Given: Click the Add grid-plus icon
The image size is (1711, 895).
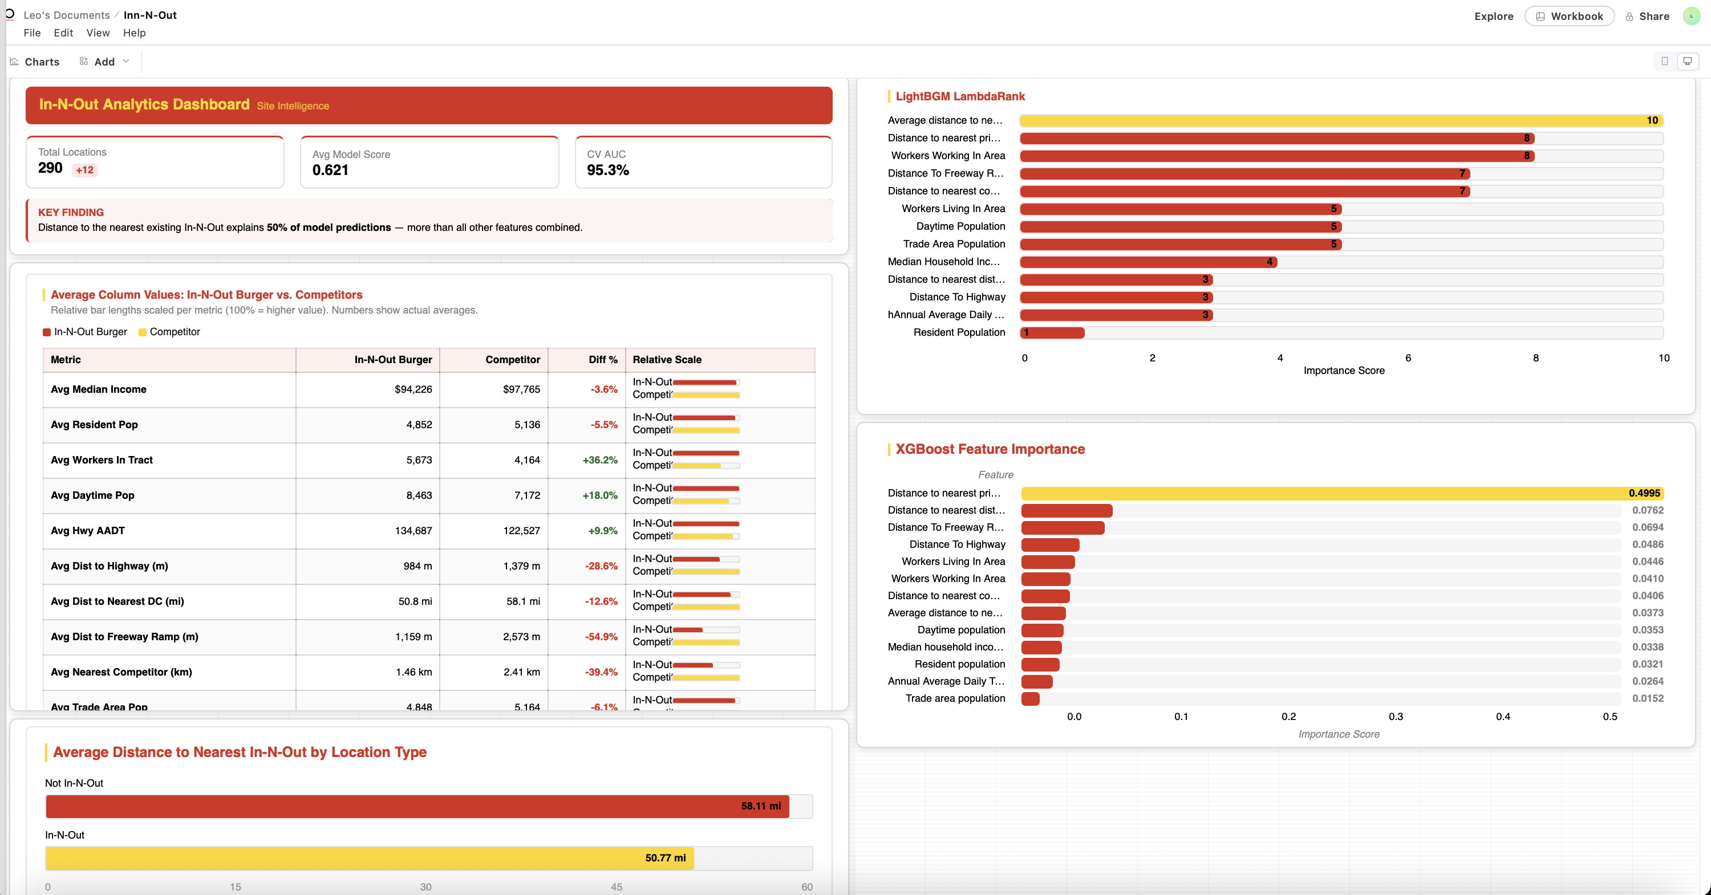Looking at the screenshot, I should point(84,62).
